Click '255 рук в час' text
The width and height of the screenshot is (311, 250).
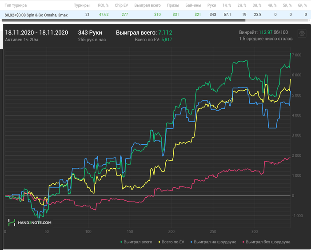click(x=92, y=40)
